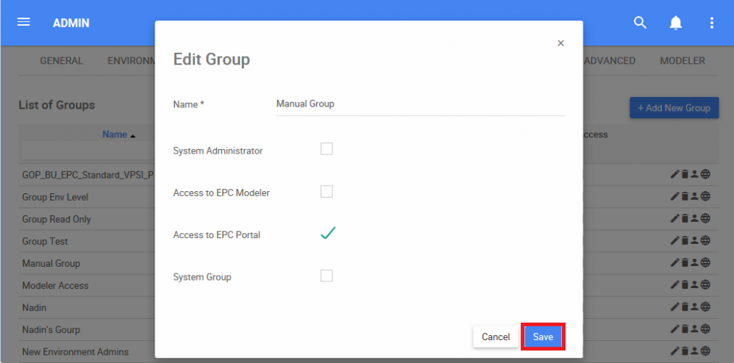Check the Access to EPC Modeler box
This screenshot has height=363, width=734.
point(327,192)
